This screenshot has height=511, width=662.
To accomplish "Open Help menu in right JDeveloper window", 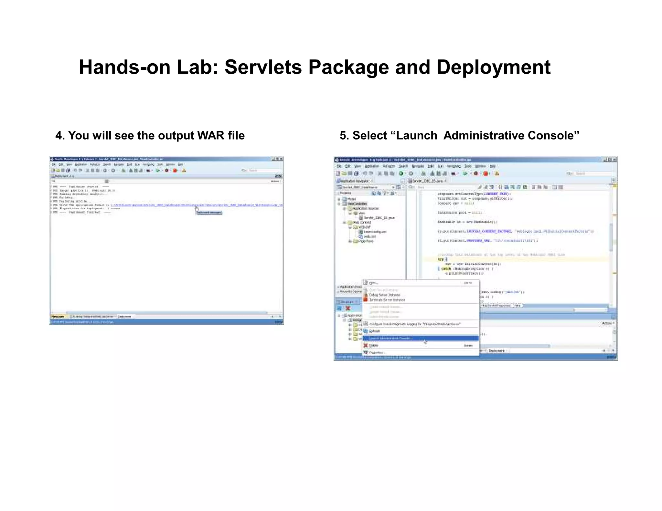I will click(x=492, y=166).
